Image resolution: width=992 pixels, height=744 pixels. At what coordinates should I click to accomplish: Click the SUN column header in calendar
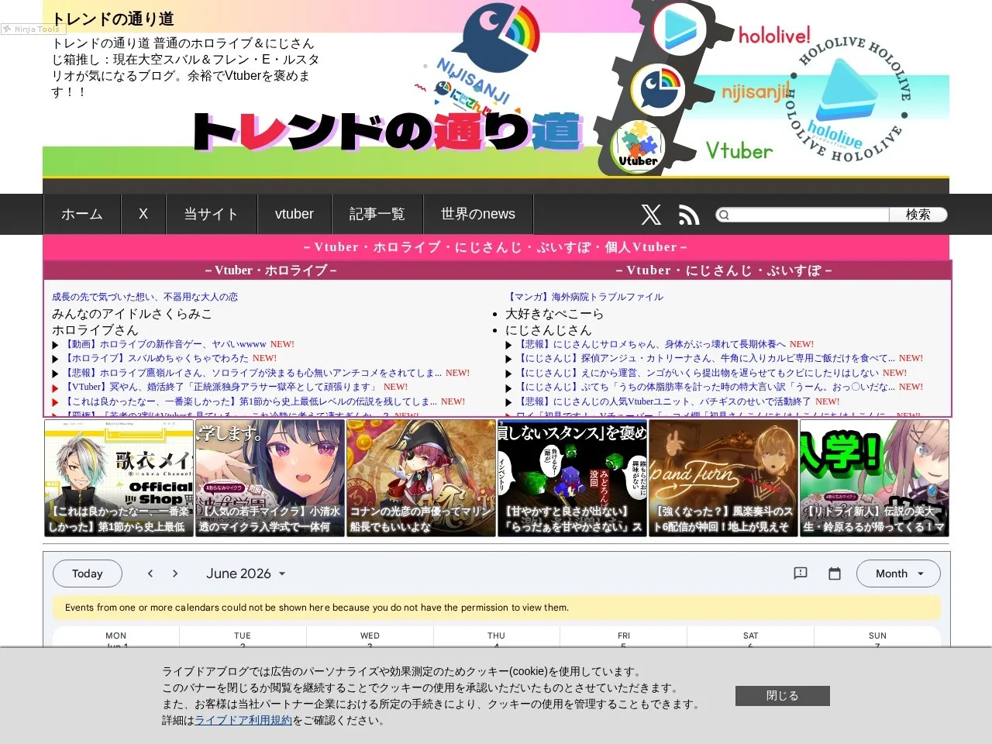coord(877,635)
